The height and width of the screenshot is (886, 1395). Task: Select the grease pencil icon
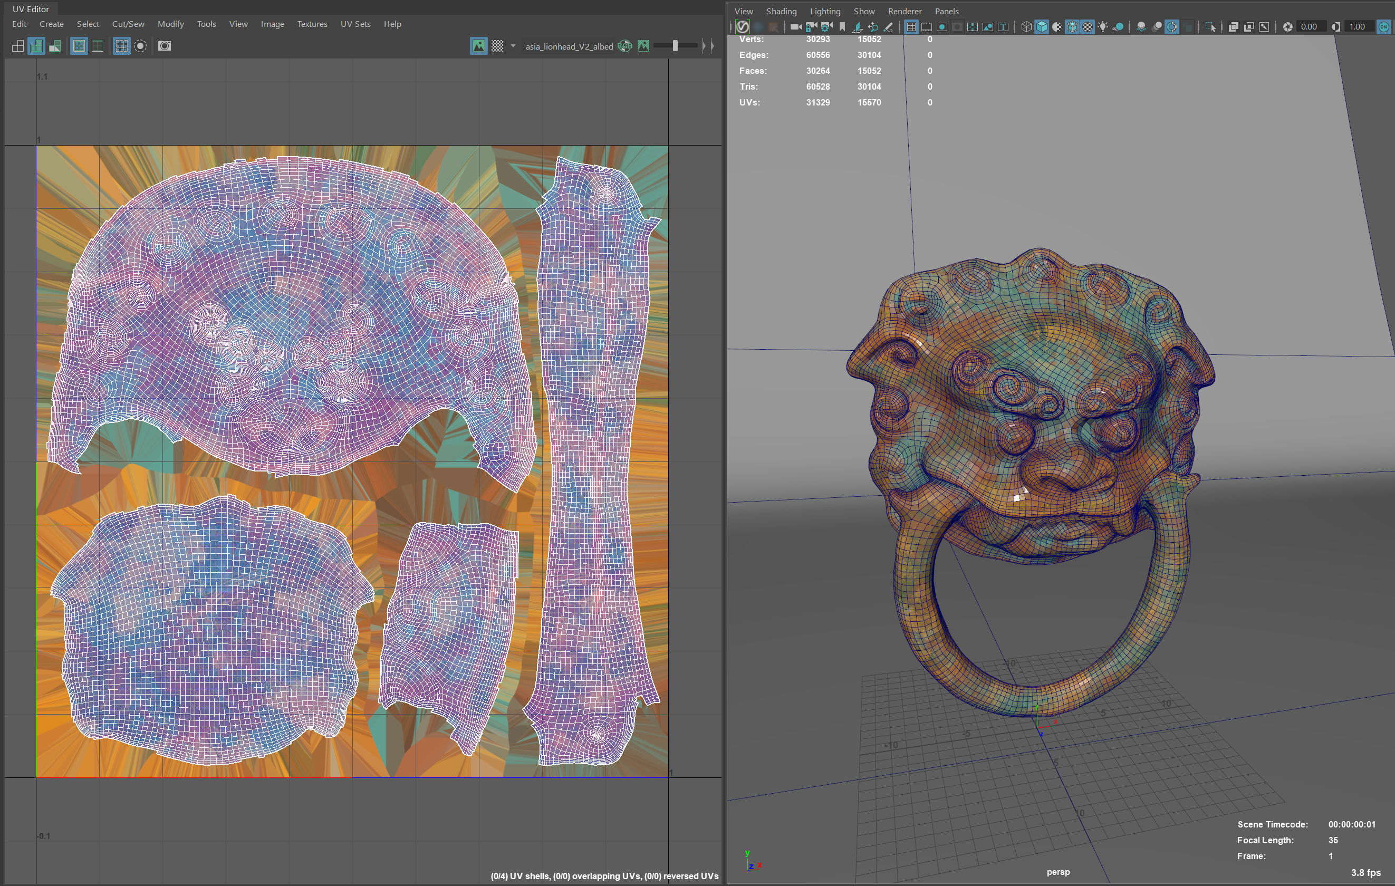tap(888, 27)
